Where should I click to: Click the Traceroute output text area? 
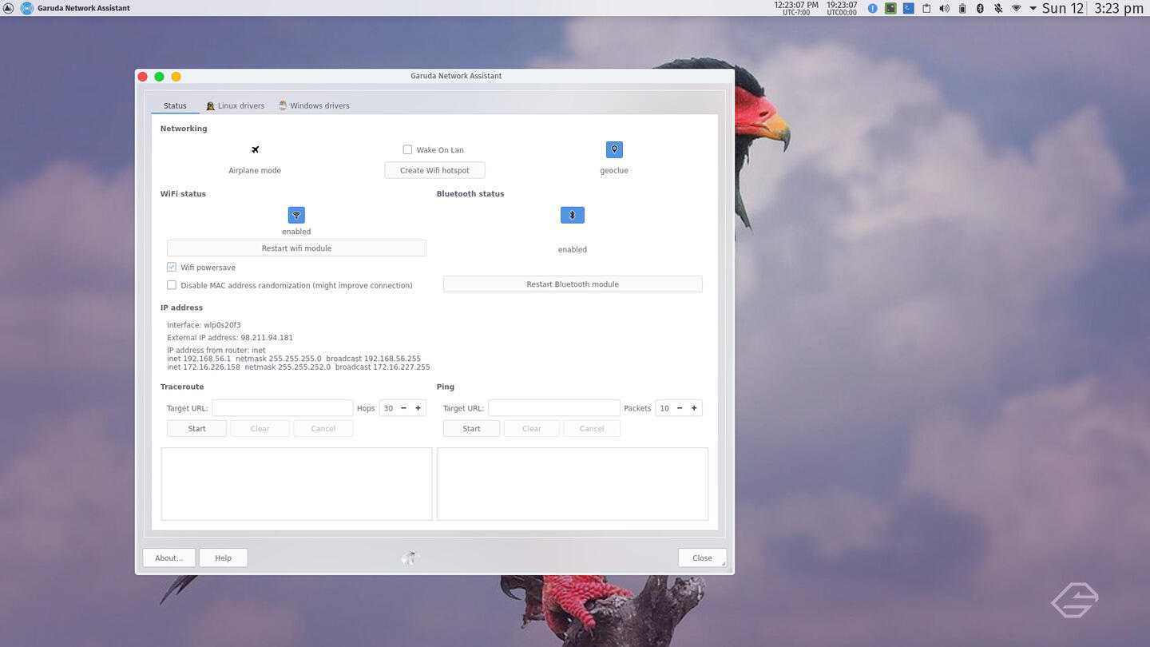[x=296, y=484]
